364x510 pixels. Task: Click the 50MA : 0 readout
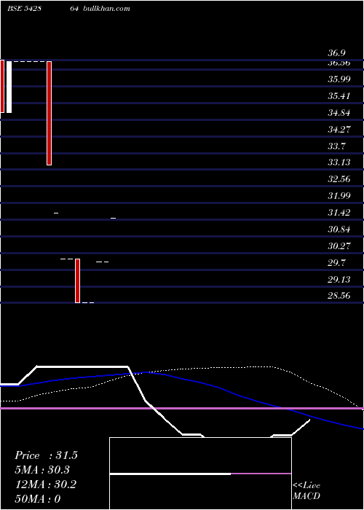click(38, 499)
